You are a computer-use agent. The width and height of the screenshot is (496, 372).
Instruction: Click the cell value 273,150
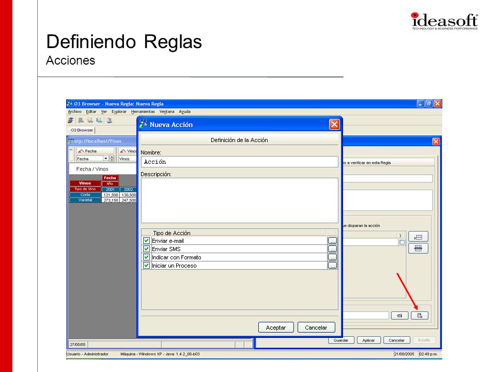click(111, 200)
